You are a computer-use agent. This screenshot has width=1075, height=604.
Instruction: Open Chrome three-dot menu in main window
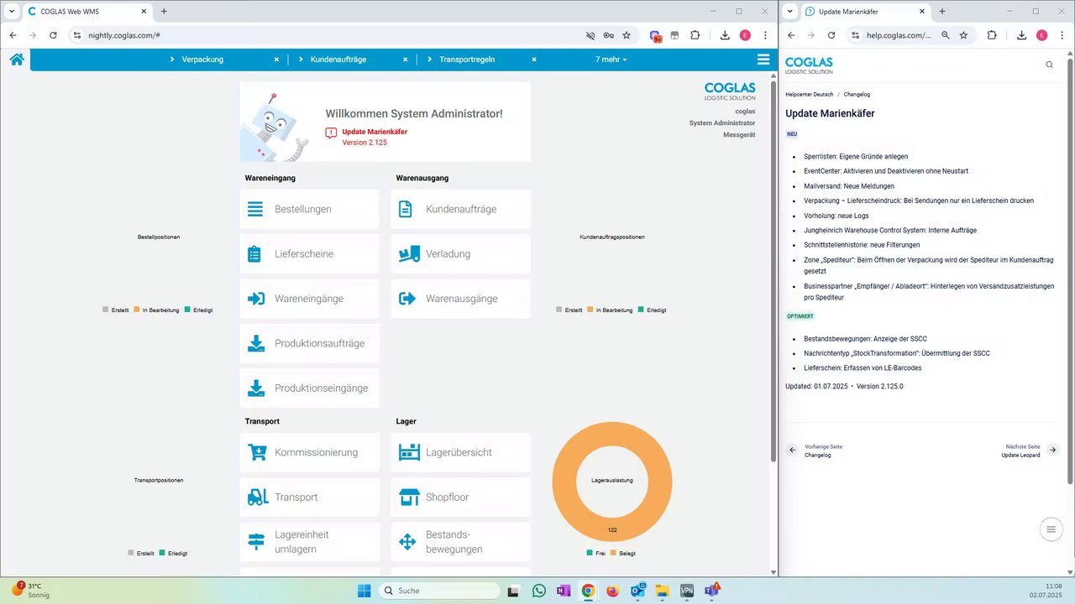(x=765, y=35)
